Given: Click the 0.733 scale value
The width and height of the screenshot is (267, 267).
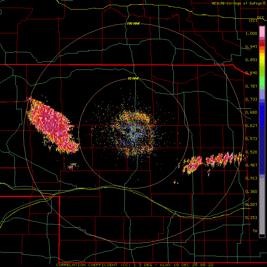Looking at the screenshot, I should tap(251, 99).
